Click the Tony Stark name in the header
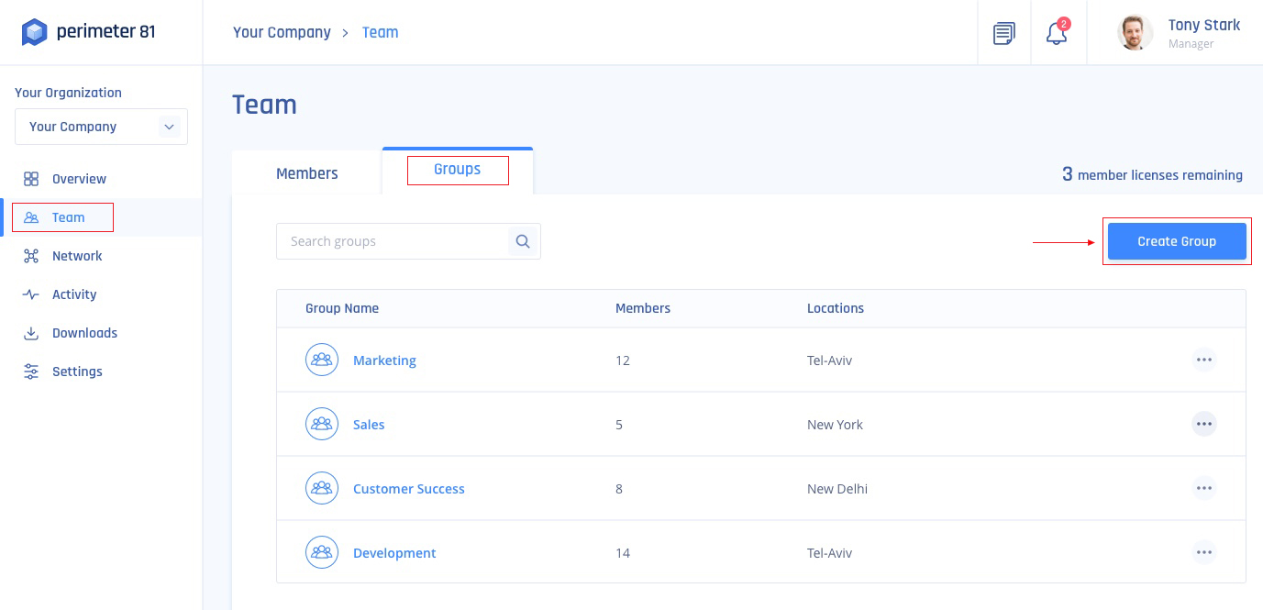1263x610 pixels. point(1204,25)
